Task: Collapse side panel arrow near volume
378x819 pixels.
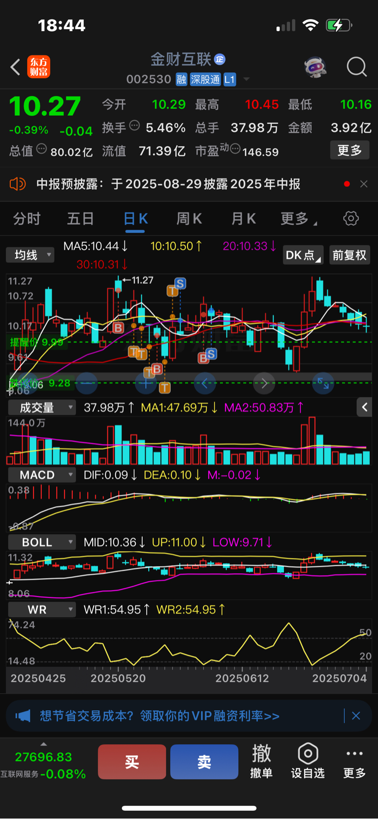Action: click(364, 407)
